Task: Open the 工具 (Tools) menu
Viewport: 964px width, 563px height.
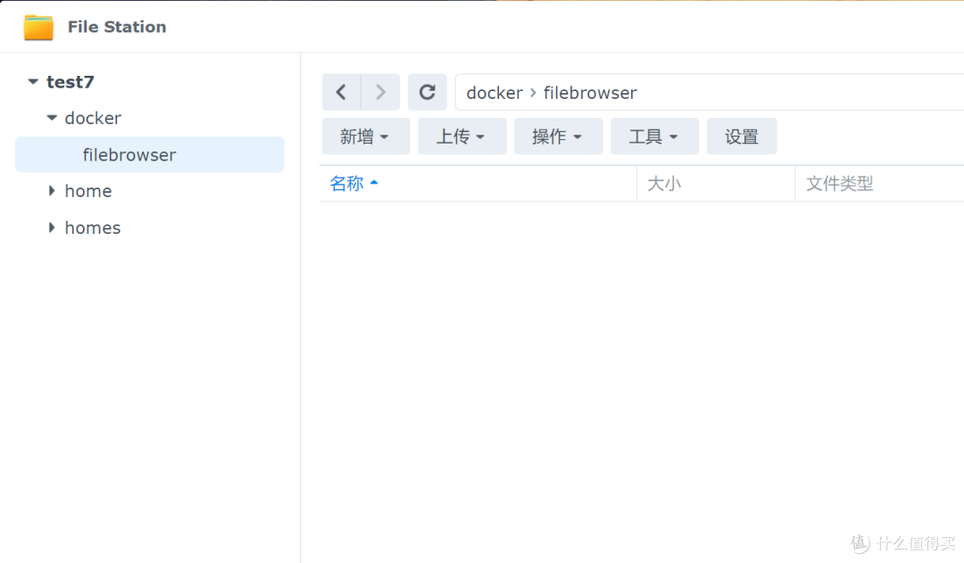Action: click(x=654, y=136)
